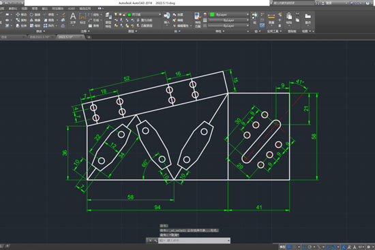Toggle the grid display in the status bar
Screen dimensions: 375x250
pyautogui.click(x=289, y=247)
